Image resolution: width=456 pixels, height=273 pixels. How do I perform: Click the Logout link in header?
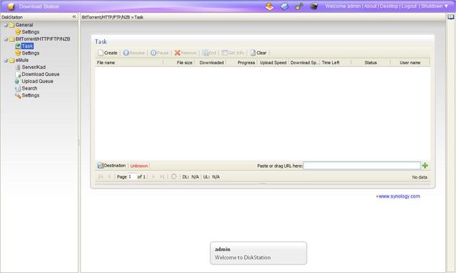tap(409, 6)
